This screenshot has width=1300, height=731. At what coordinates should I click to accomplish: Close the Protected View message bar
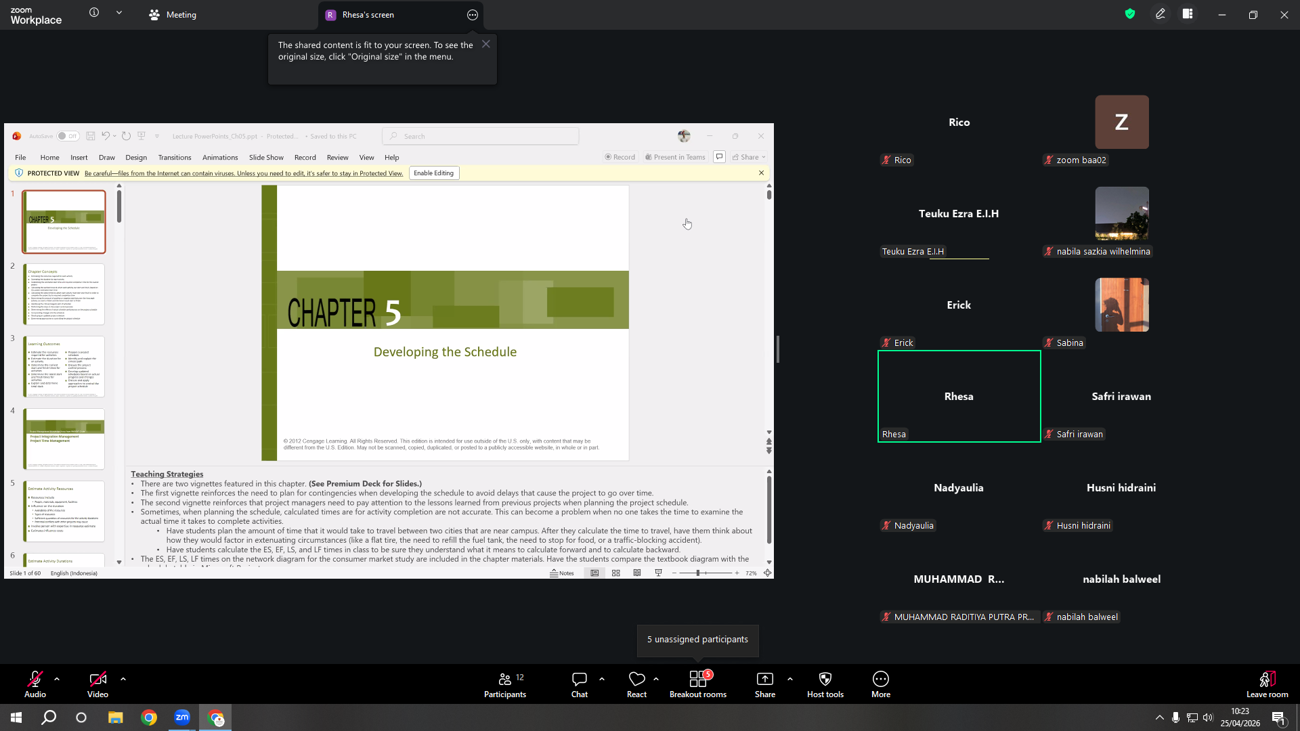coord(762,173)
